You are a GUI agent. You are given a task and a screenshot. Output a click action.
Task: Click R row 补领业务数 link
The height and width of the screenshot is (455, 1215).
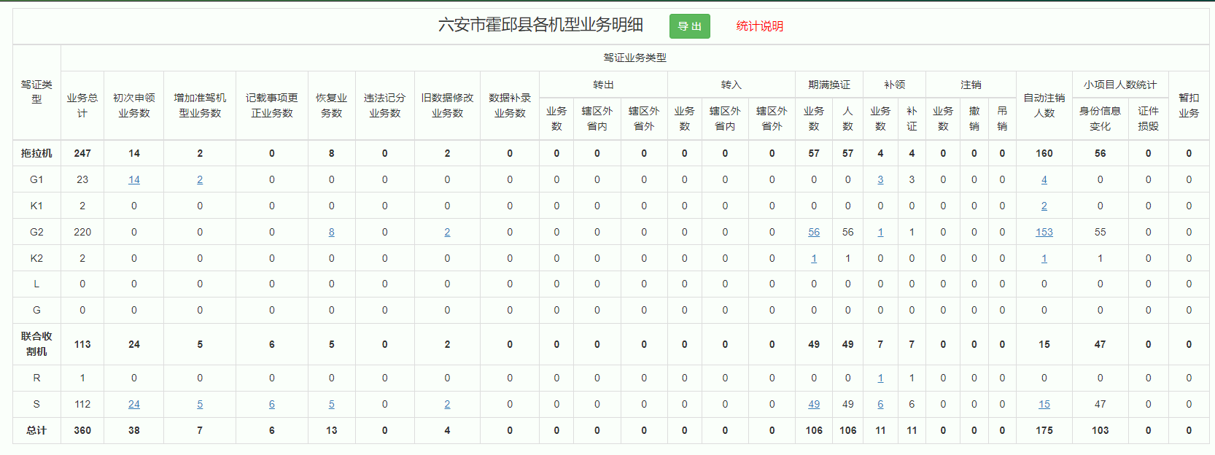(x=880, y=378)
